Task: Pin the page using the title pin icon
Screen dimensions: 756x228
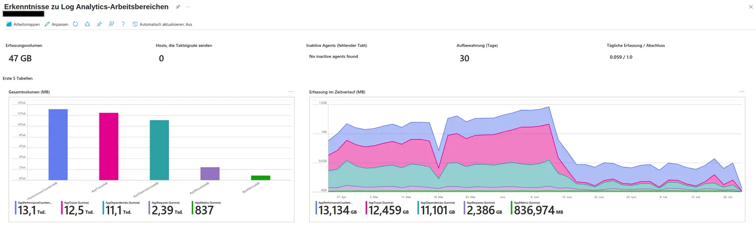Action: (x=178, y=7)
